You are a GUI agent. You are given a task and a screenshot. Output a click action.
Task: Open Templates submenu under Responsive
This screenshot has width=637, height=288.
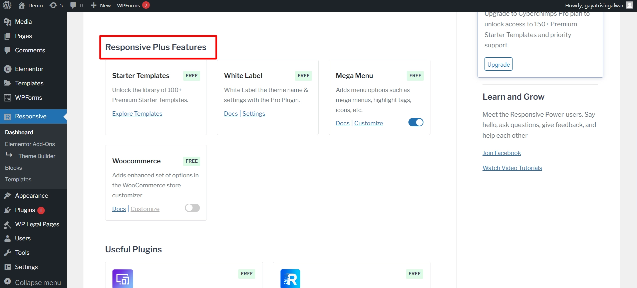pos(18,179)
